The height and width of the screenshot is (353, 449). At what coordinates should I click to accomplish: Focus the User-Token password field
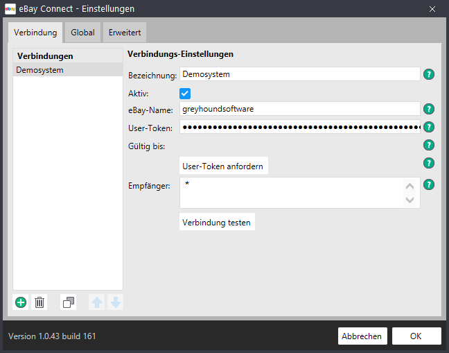300,127
